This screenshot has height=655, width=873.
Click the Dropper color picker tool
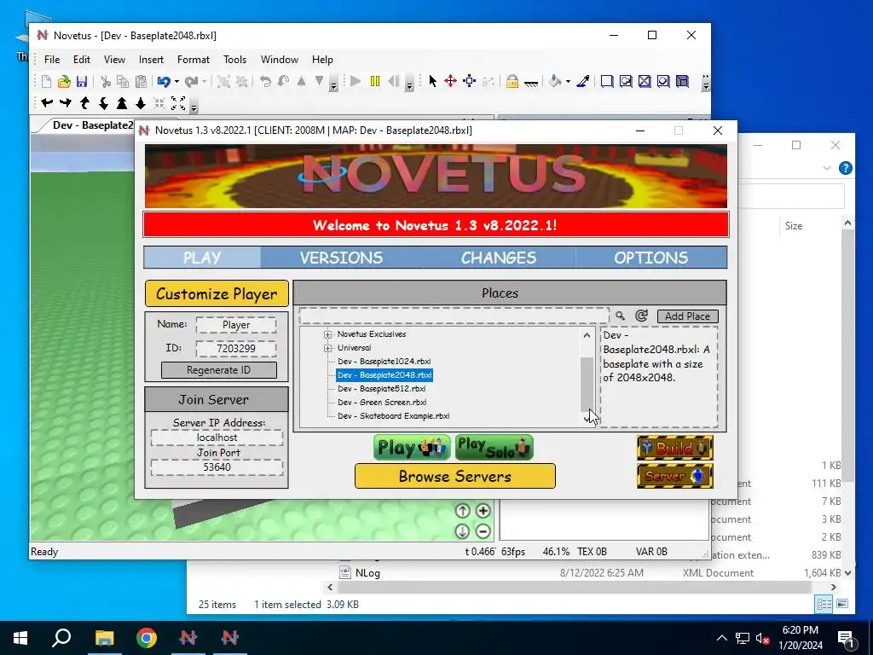tap(583, 81)
